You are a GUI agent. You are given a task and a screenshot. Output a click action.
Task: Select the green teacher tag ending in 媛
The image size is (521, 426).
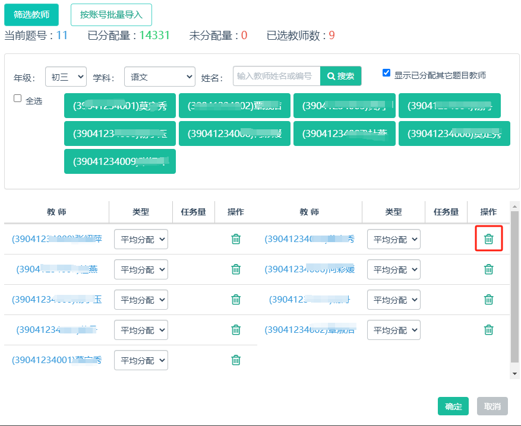(235, 133)
